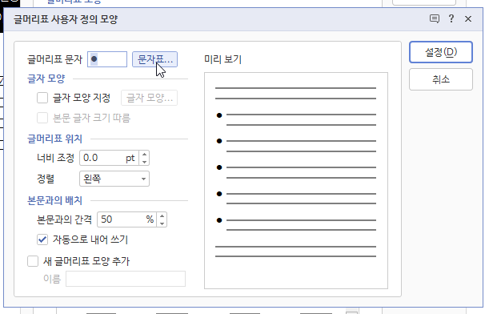Increase 본문과의 간격 with up arrow
The image size is (489, 314).
[x=162, y=216]
